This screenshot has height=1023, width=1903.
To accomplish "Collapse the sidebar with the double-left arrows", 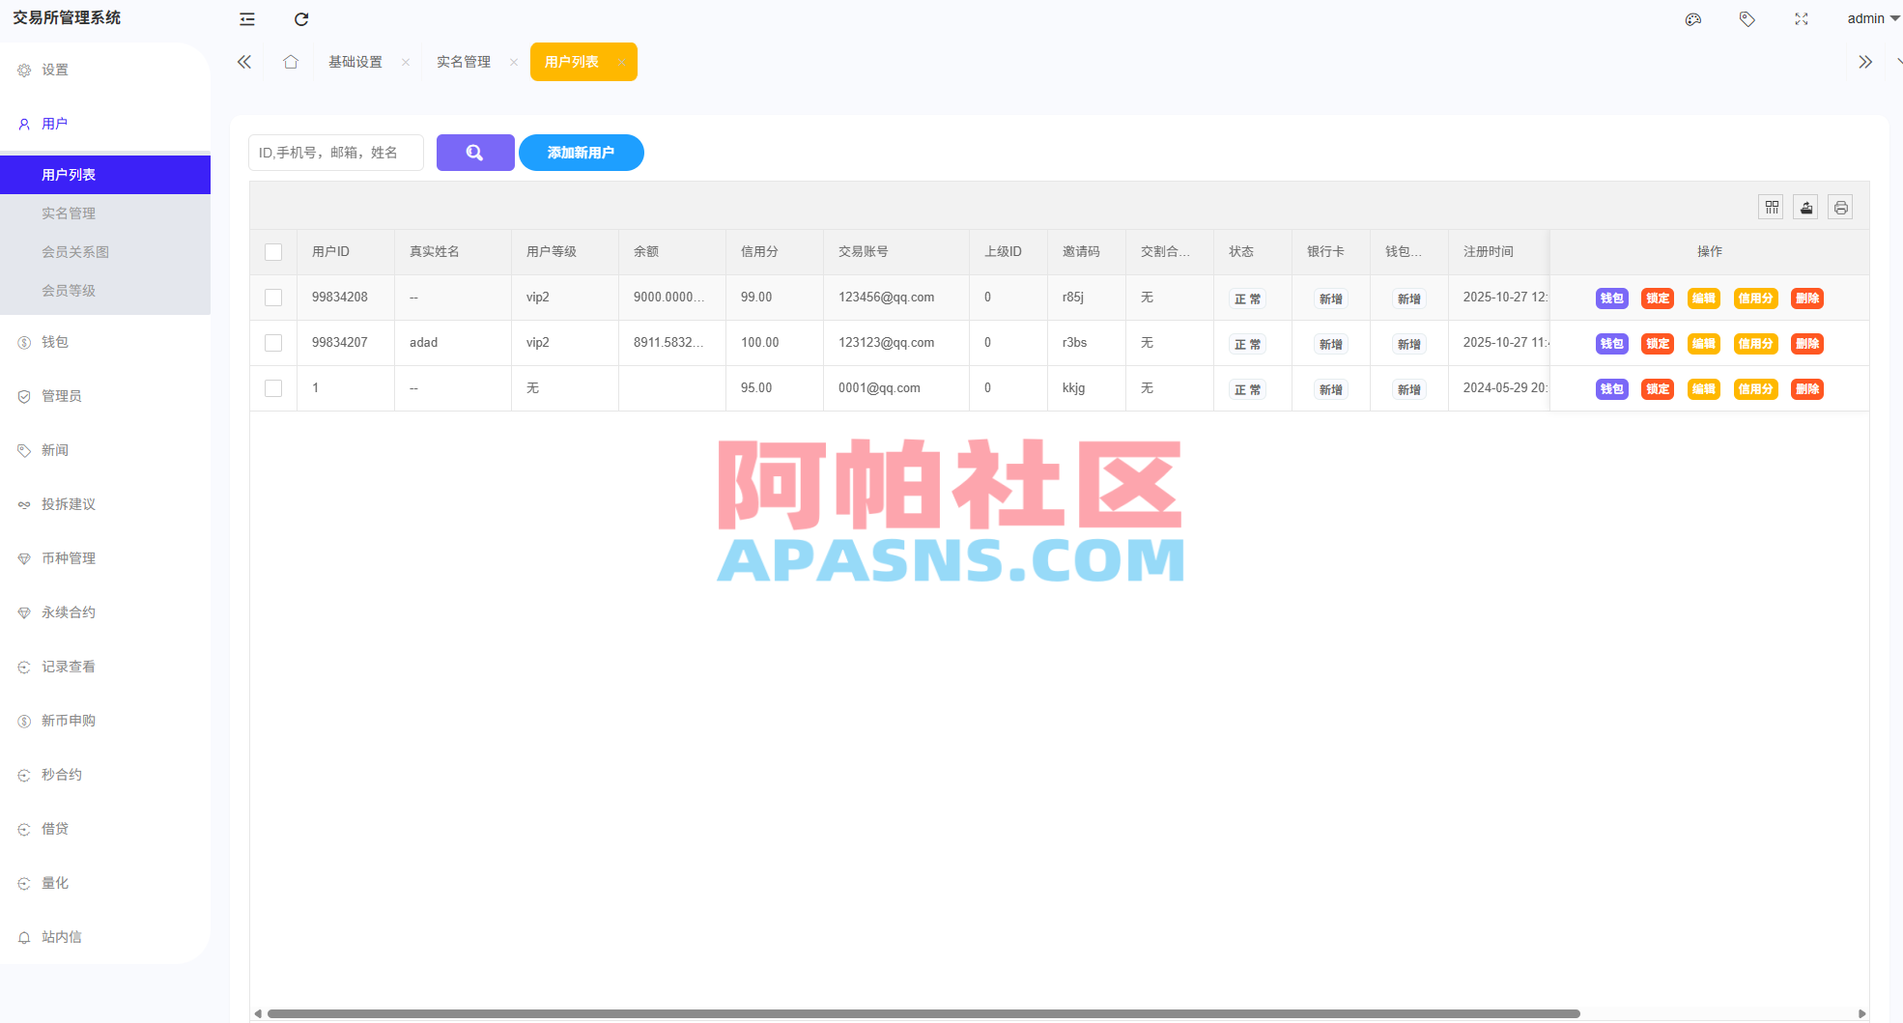I will (x=243, y=61).
